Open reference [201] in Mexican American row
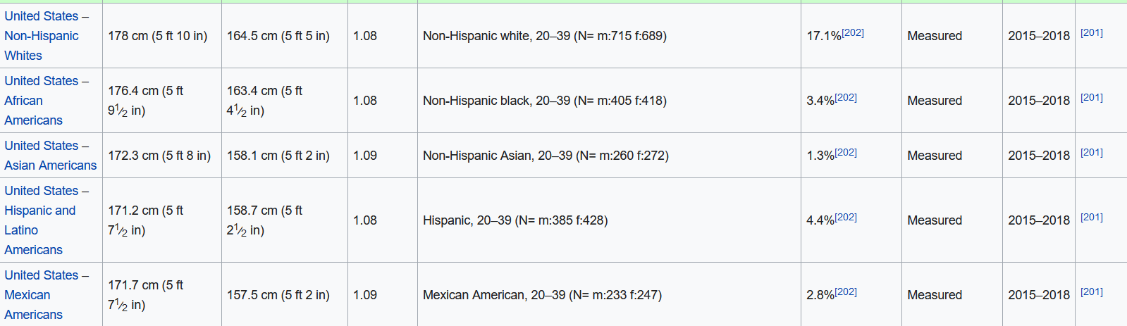 (1092, 291)
